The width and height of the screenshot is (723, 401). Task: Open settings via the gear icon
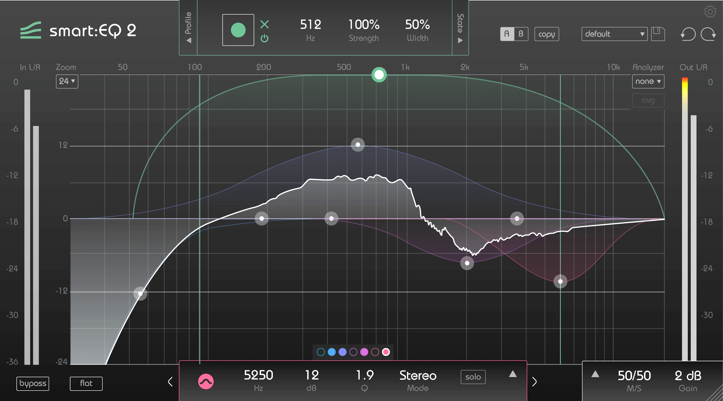[710, 12]
